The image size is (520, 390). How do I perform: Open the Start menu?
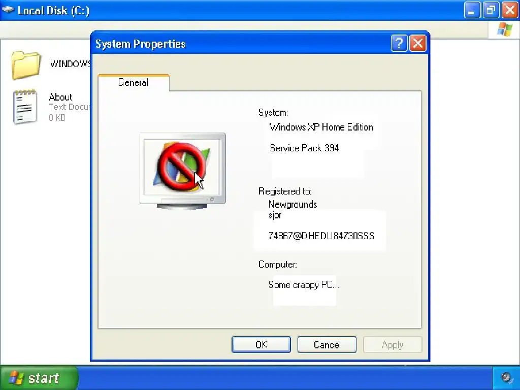point(39,378)
